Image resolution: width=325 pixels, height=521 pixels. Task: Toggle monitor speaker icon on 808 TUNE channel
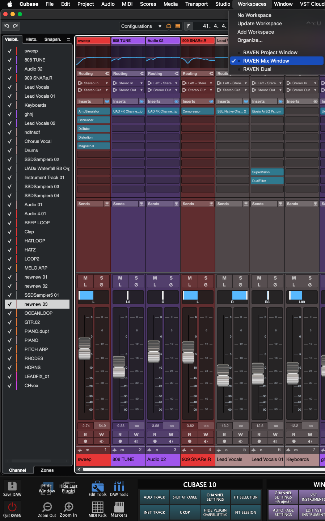pos(136,441)
